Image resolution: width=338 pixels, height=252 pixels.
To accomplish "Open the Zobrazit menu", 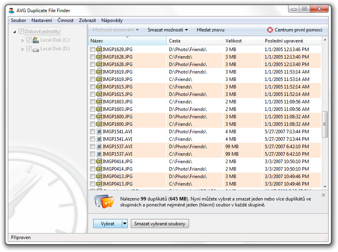I will point(87,20).
